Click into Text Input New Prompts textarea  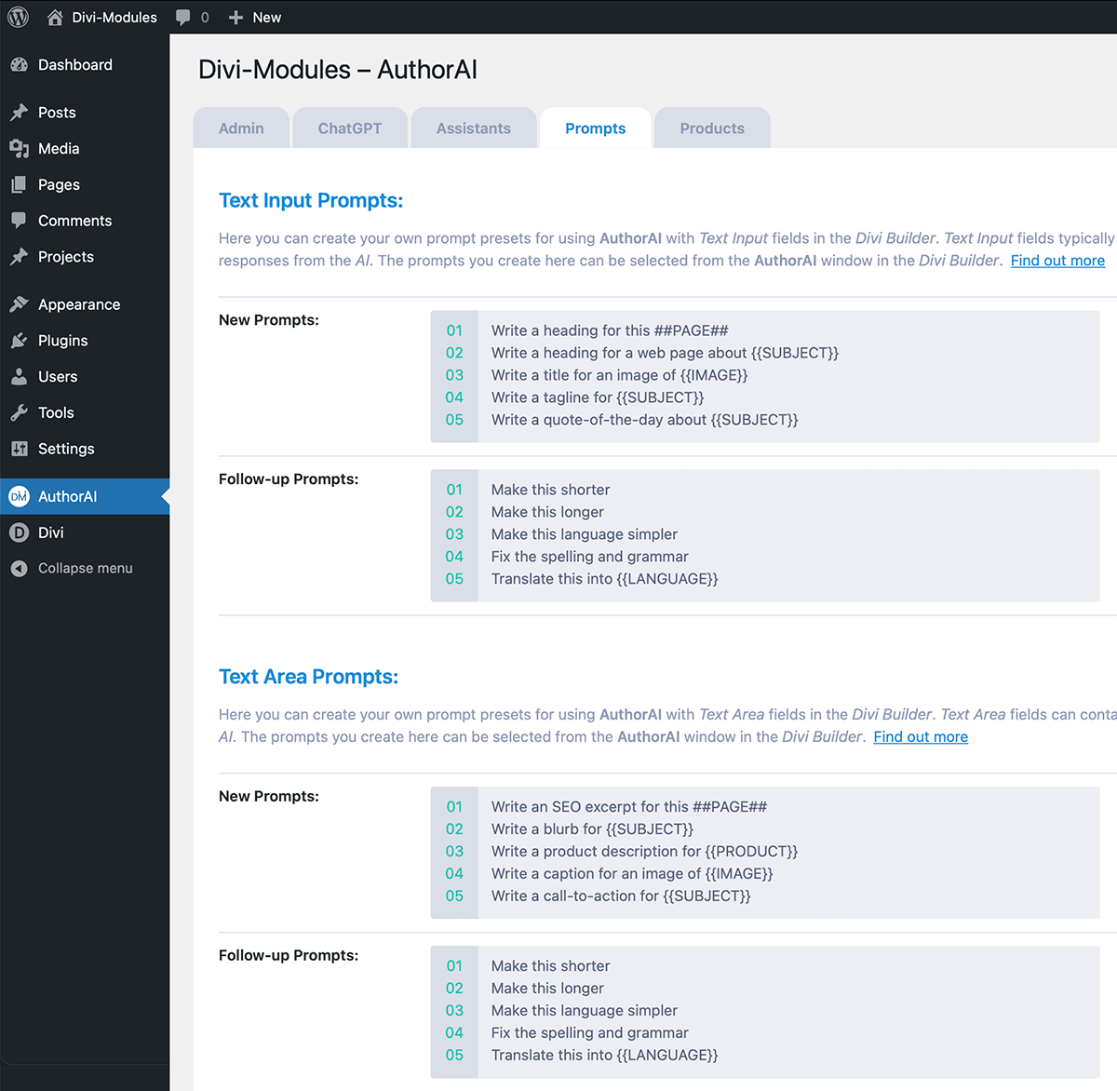pyautogui.click(x=765, y=376)
